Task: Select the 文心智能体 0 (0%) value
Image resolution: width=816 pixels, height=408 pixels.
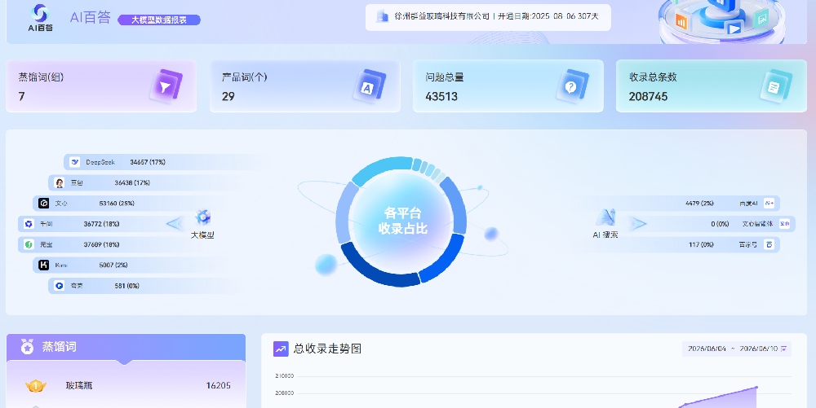Action: (x=720, y=224)
